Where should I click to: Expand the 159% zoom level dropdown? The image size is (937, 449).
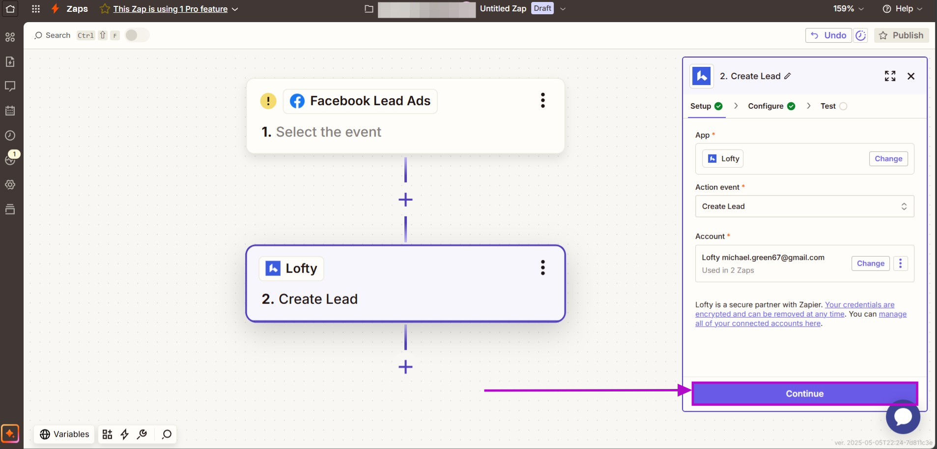click(x=848, y=9)
